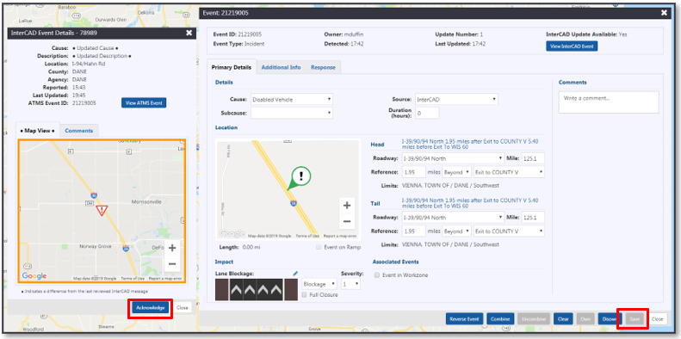681x339 pixels.
Task: Click the Acknowledge button
Action: [x=151, y=308]
